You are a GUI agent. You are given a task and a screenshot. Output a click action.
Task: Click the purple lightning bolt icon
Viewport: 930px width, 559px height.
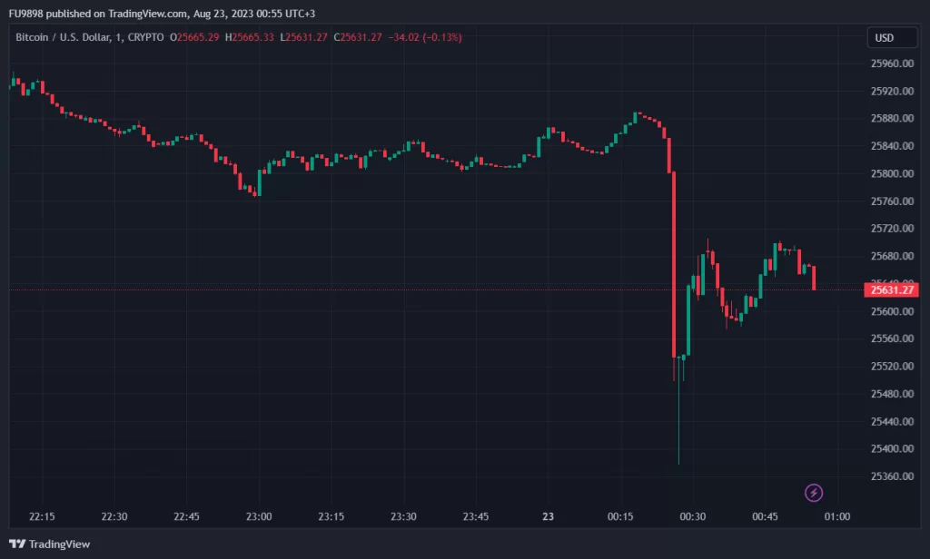point(814,493)
